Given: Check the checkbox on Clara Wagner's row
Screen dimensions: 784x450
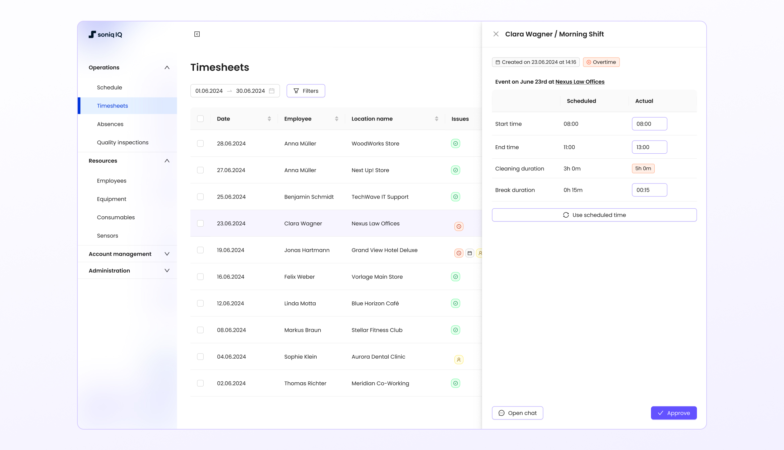Looking at the screenshot, I should pyautogui.click(x=200, y=223).
